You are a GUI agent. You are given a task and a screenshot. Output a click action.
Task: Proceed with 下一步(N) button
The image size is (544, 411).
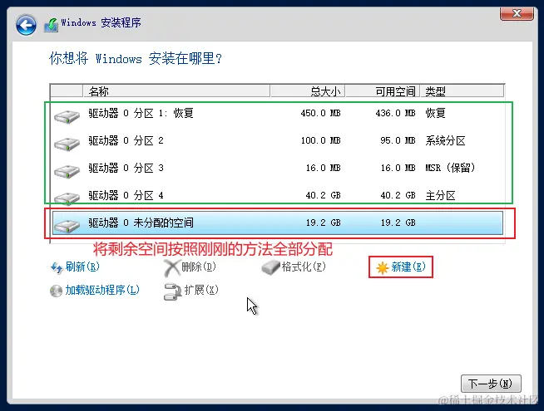491,384
